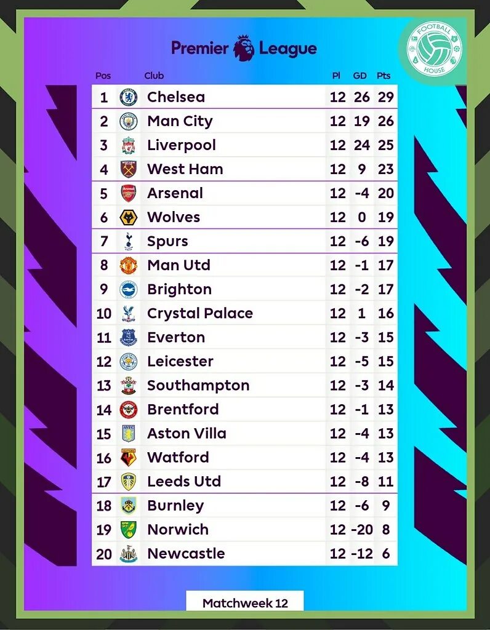Screen dimensions: 490x630
Task: Click the Man City club crest
Action: click(x=129, y=121)
